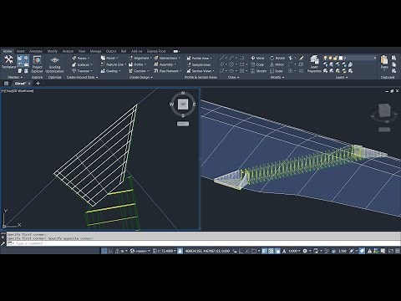This screenshot has width=401, height=301.
Task: Switch to the Annotate ribbon tab
Action: [x=36, y=51]
